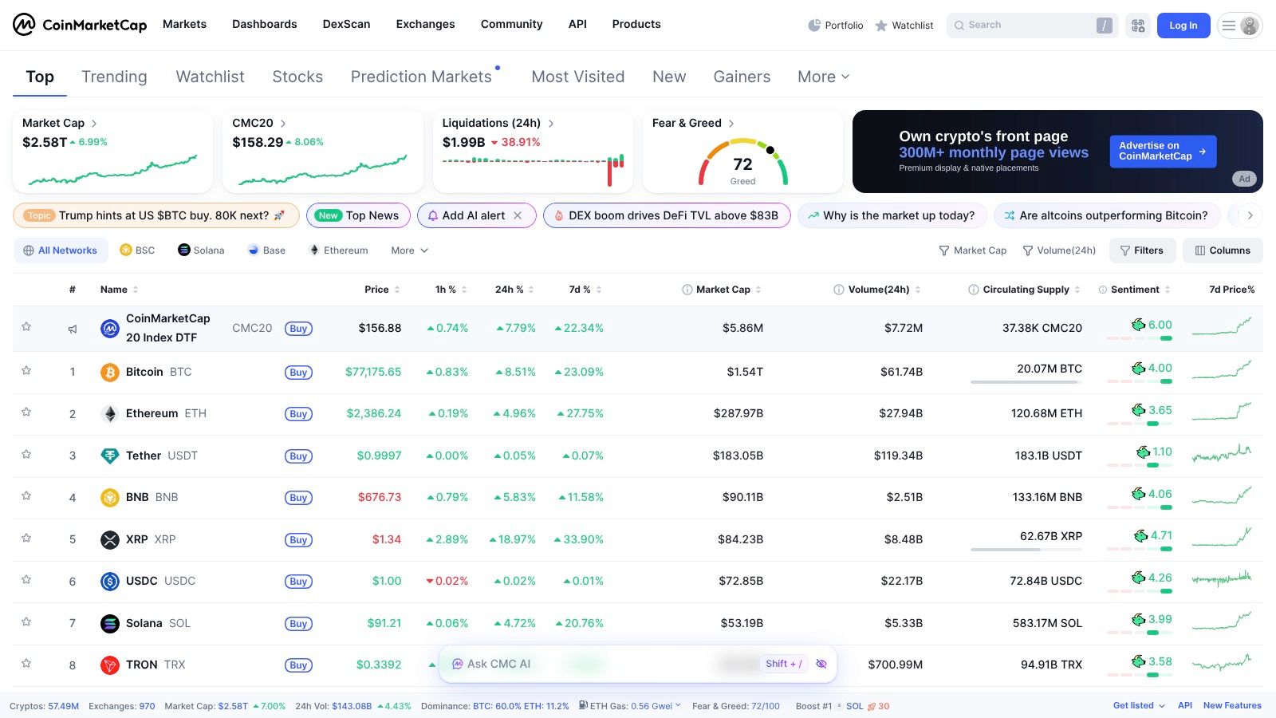Open the Filters button
The height and width of the screenshot is (718, 1276).
pyautogui.click(x=1142, y=251)
